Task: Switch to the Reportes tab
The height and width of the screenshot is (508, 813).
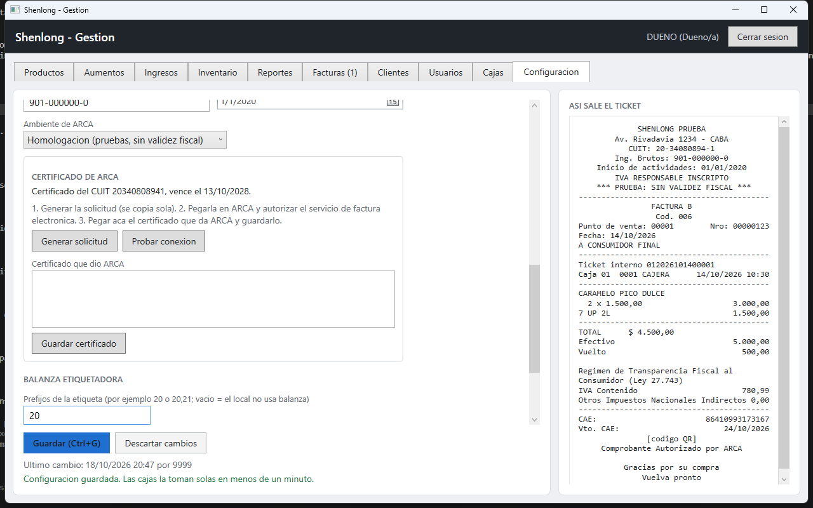Action: point(275,72)
